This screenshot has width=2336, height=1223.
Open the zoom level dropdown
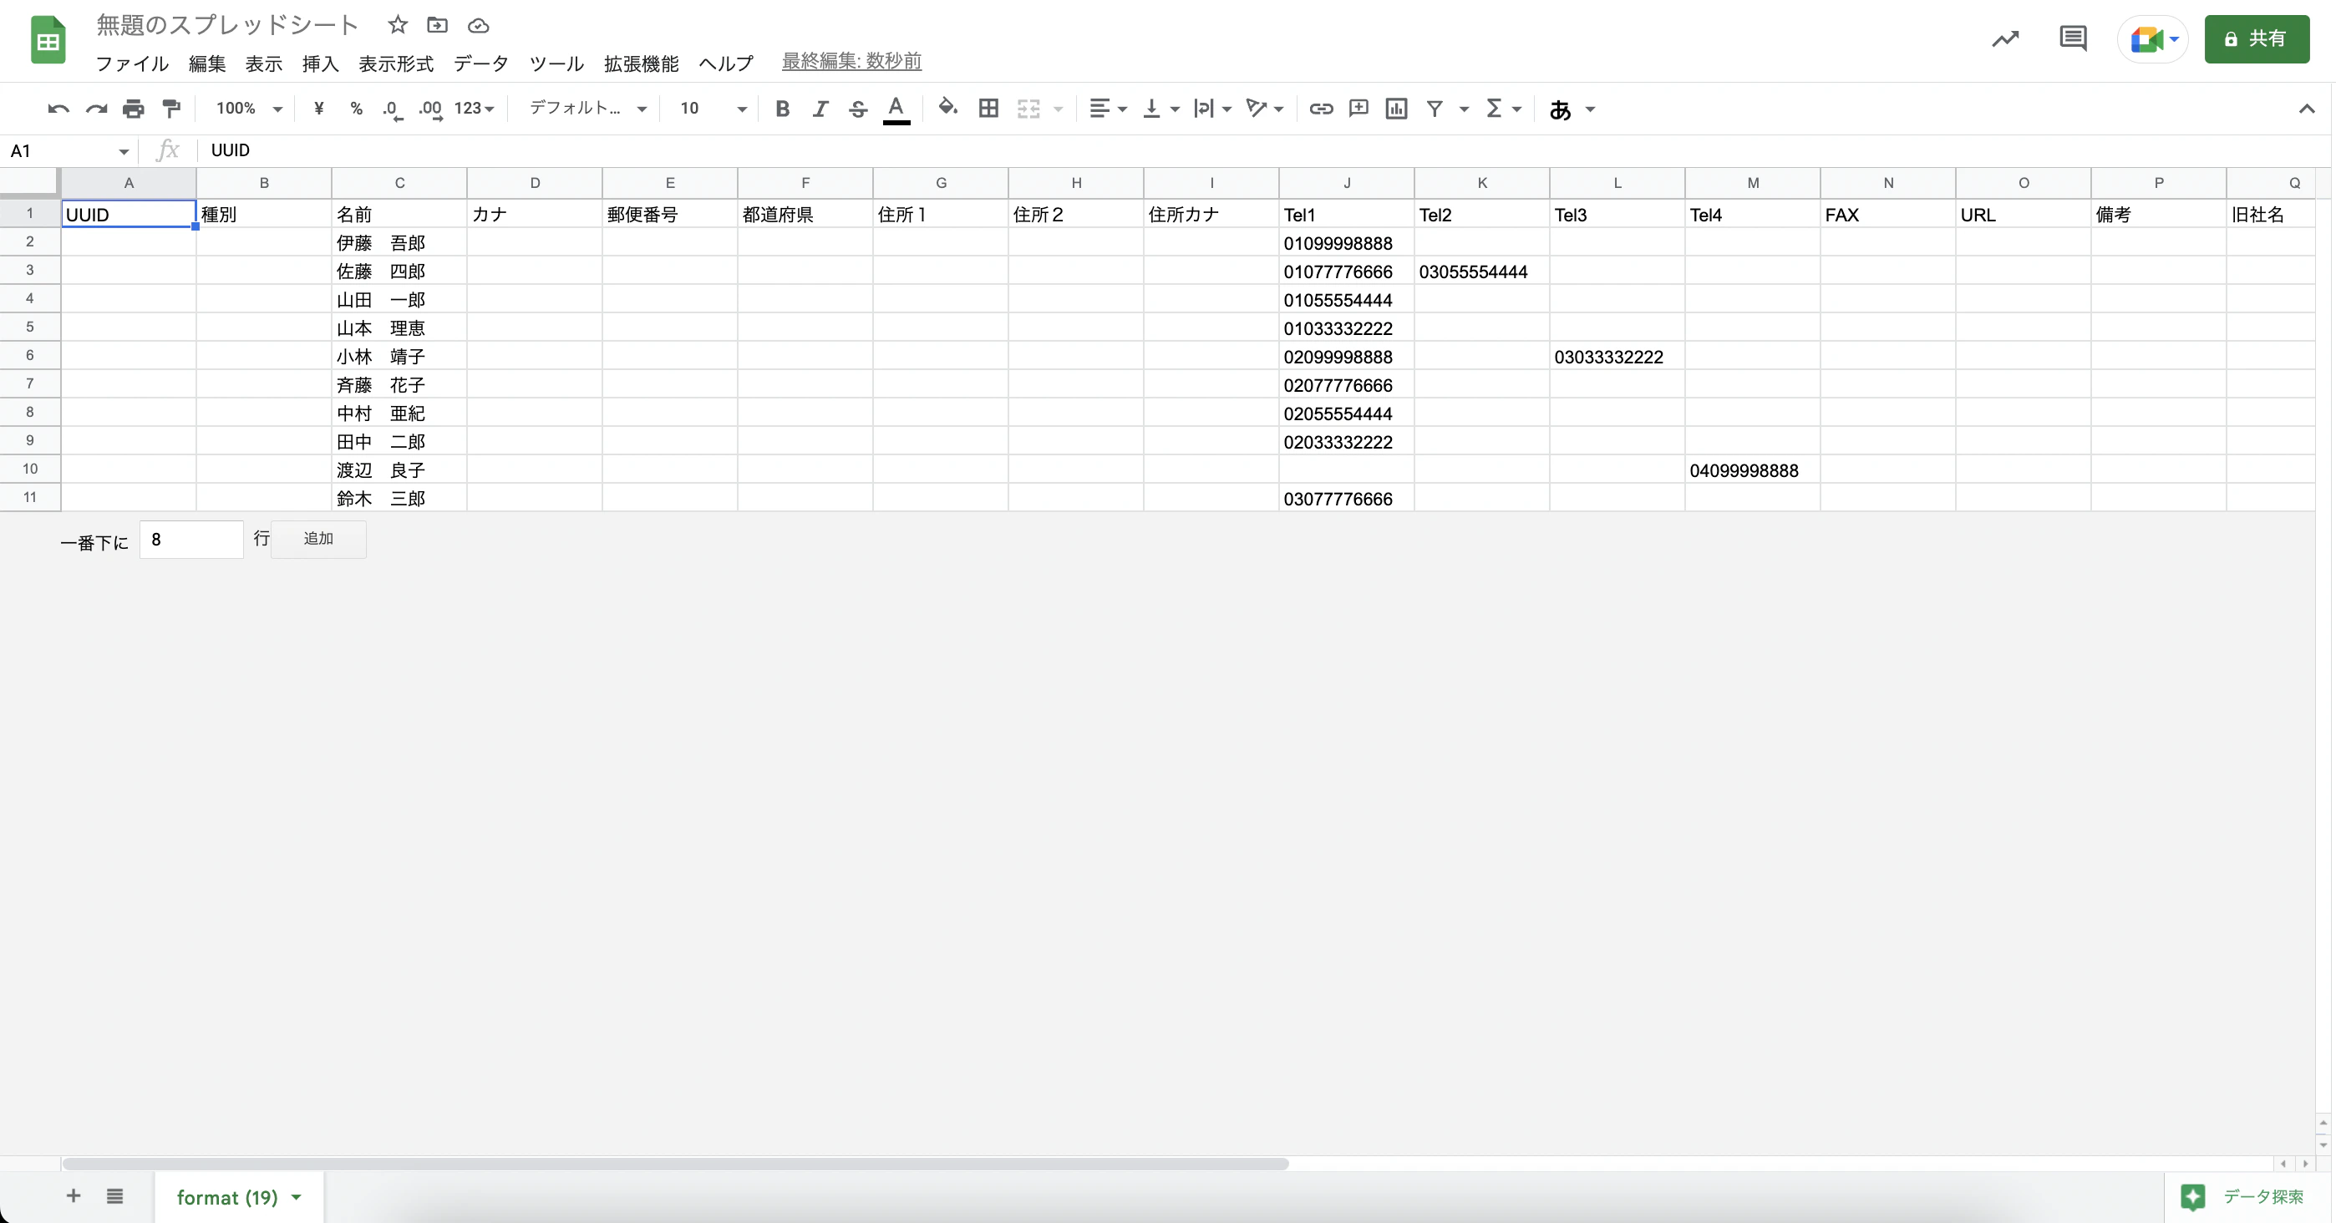coord(249,109)
